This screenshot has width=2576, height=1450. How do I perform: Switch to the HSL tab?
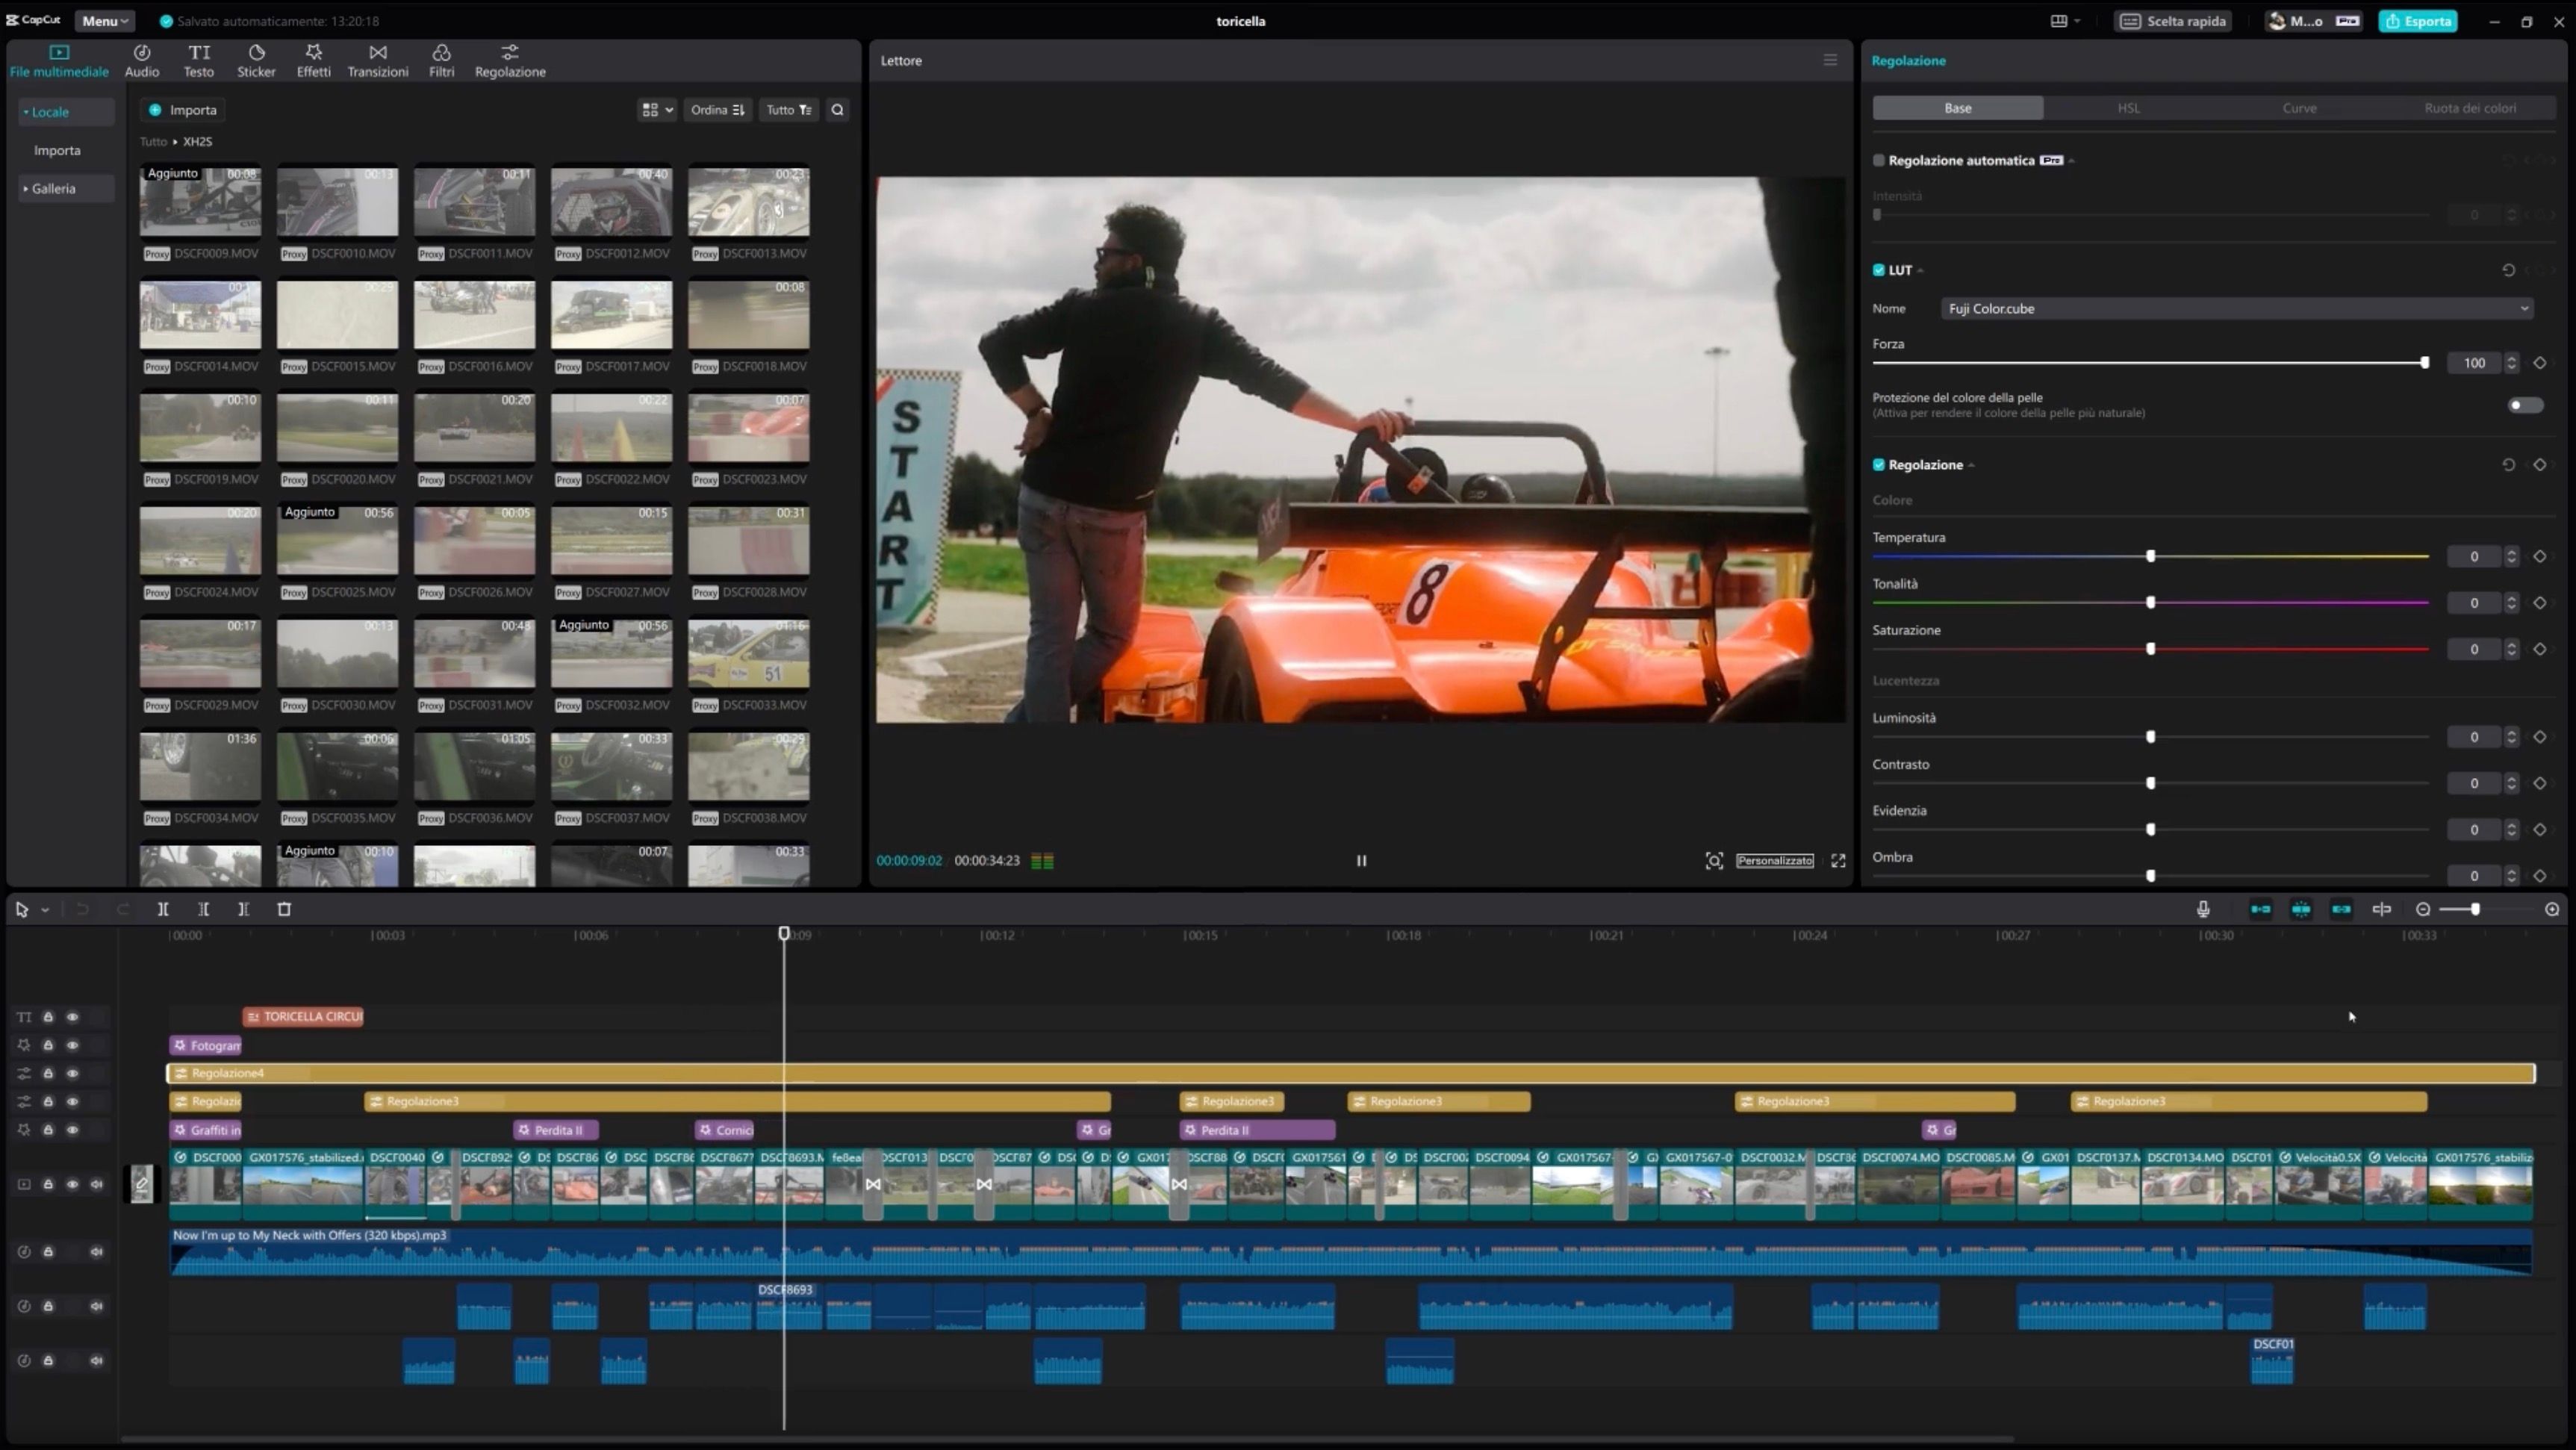point(2128,108)
